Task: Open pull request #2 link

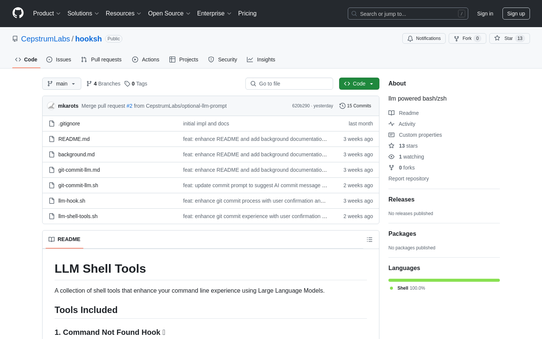Action: [x=129, y=106]
